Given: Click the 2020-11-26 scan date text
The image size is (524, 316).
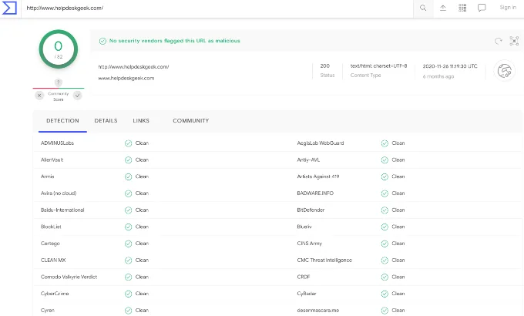Looking at the screenshot, I should tap(450, 66).
